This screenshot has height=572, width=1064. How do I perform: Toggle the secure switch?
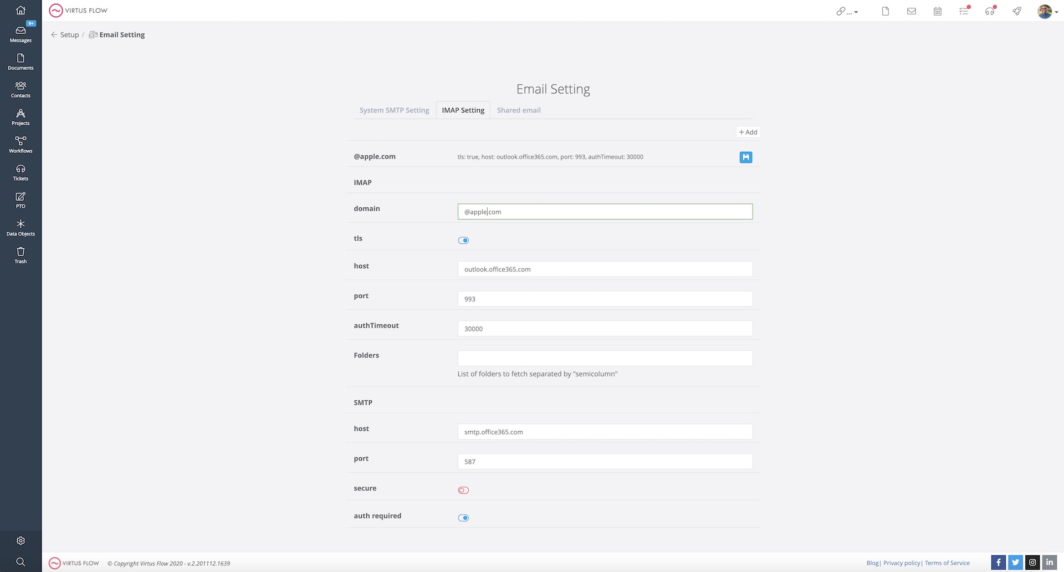(463, 491)
